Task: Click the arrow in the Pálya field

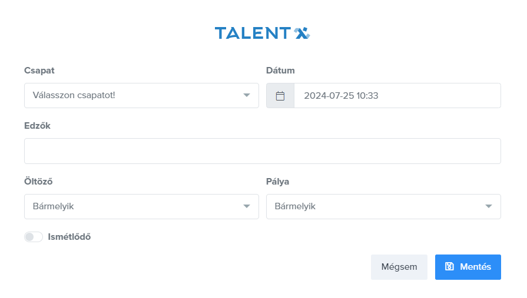Action: [x=489, y=206]
